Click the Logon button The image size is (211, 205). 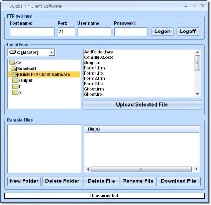(x=162, y=32)
